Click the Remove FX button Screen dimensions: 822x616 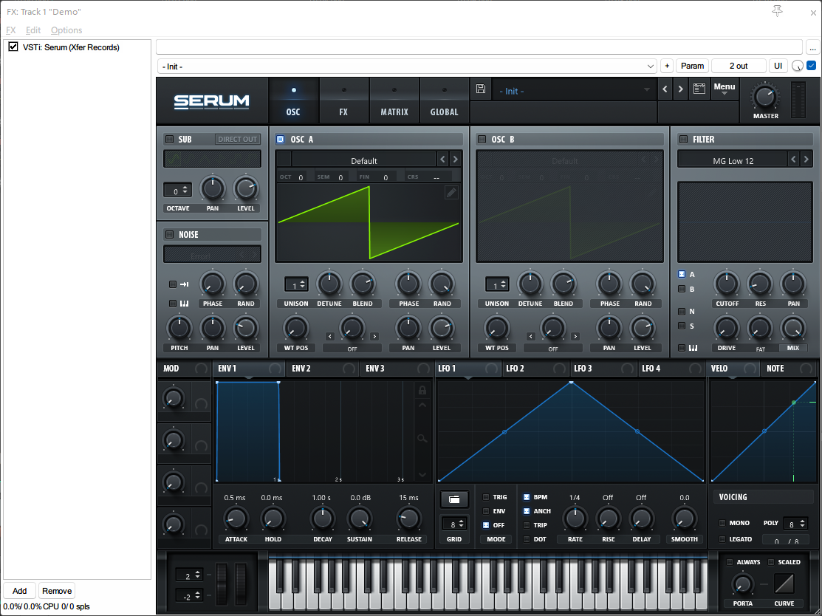57,591
